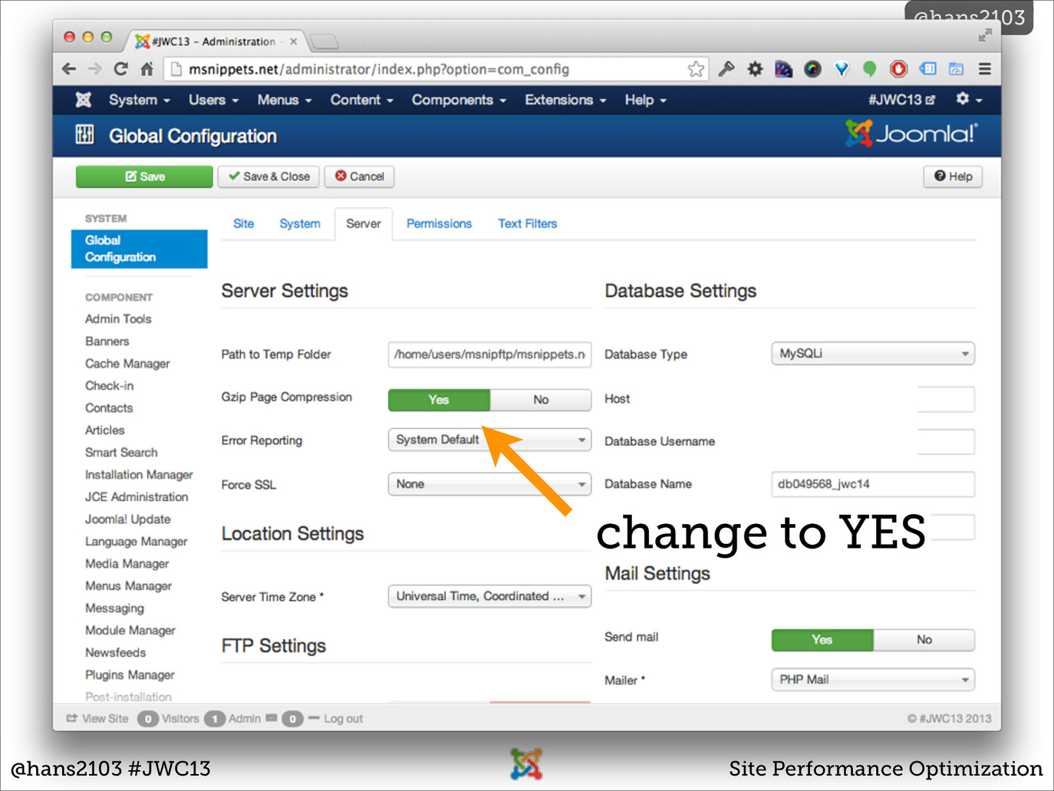Viewport: 1054px width, 791px height.
Task: Close the #JWC13 Administration browser tab
Action: pos(293,42)
